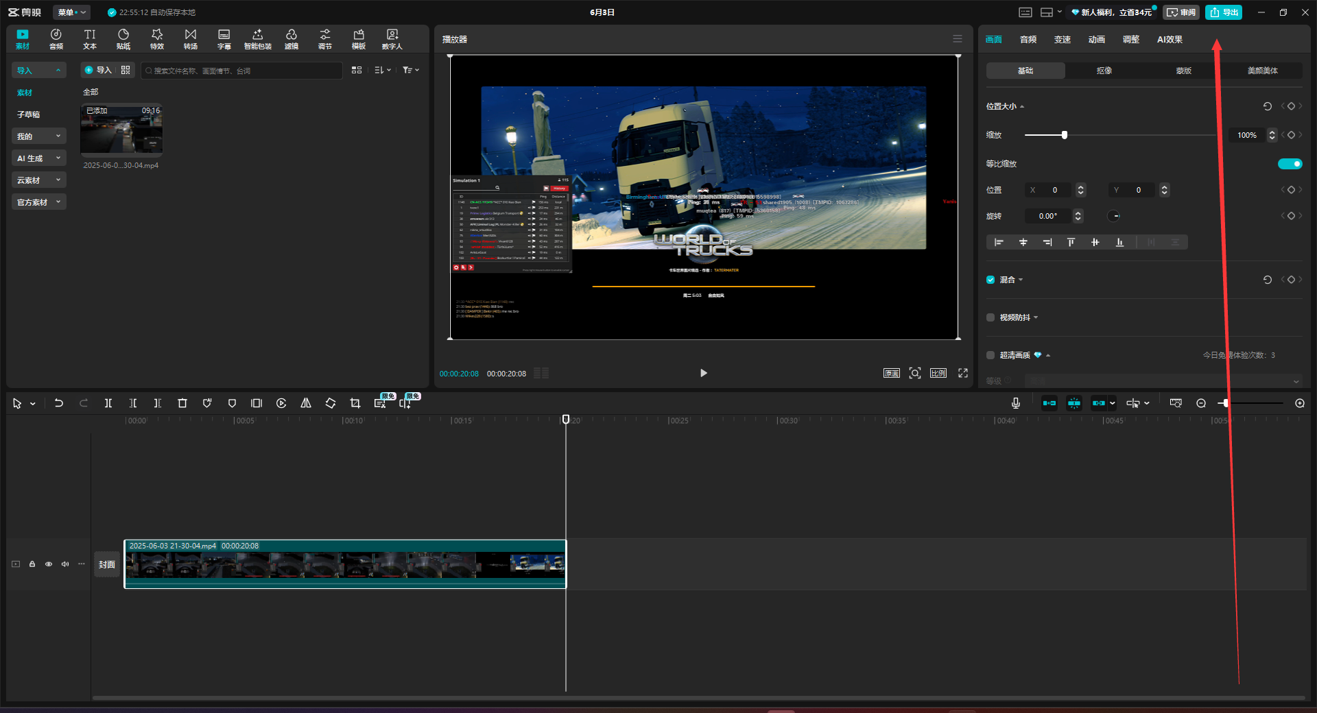This screenshot has height=713, width=1317.
Task: Toggle track lock on the video track
Action: pyautogui.click(x=32, y=564)
